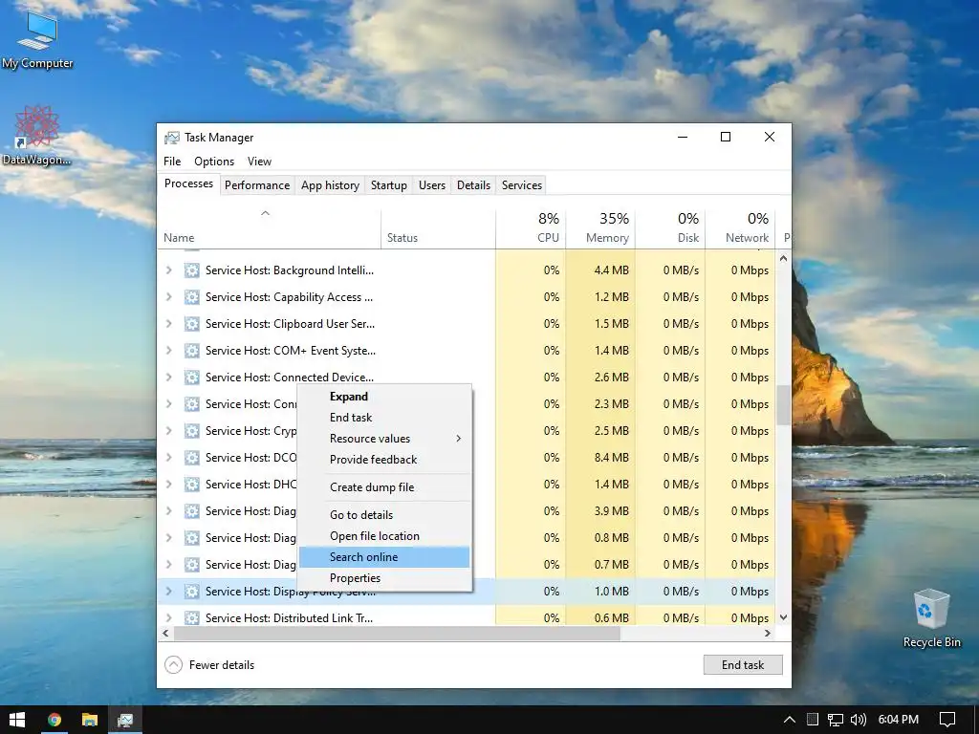Click the Task Manager title bar icon
979x734 pixels.
(x=171, y=138)
